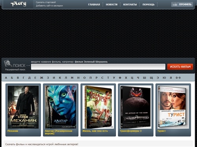This screenshot has height=147, width=197.
Task: Filter movies by letter А
Action: (6, 78)
